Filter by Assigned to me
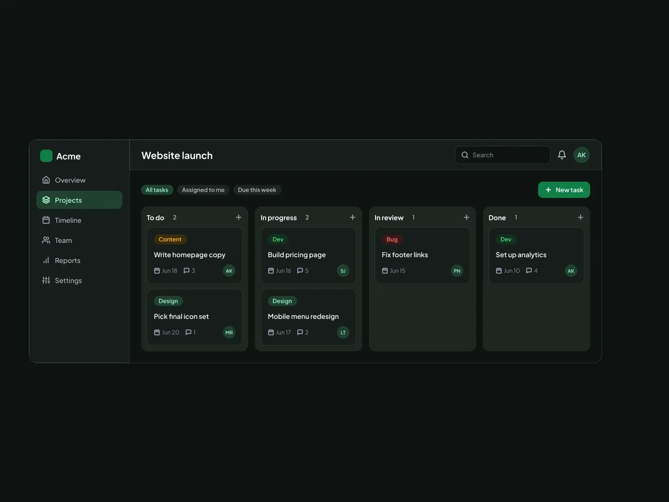Image resolution: width=669 pixels, height=502 pixels. coord(203,190)
